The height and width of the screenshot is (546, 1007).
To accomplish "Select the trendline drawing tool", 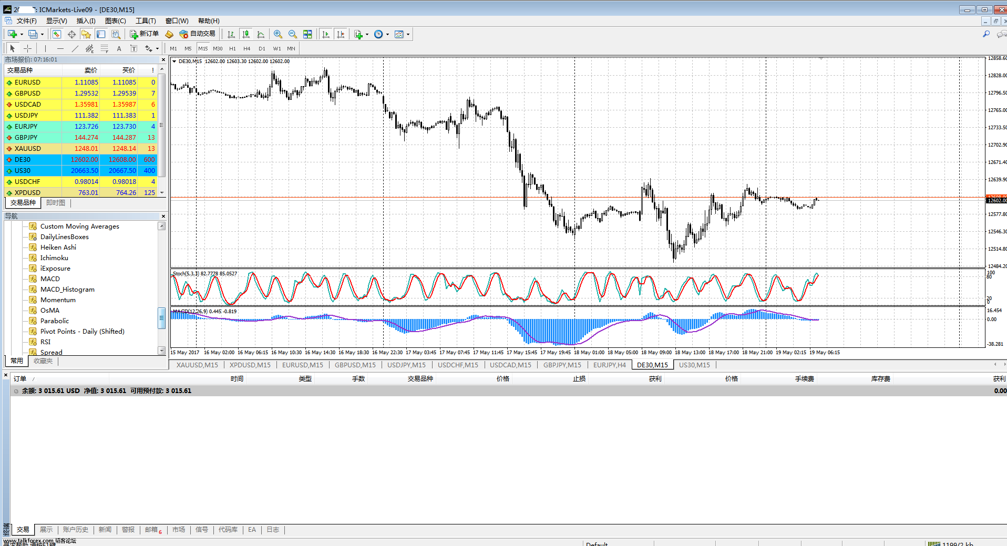I will pyautogui.click(x=75, y=48).
